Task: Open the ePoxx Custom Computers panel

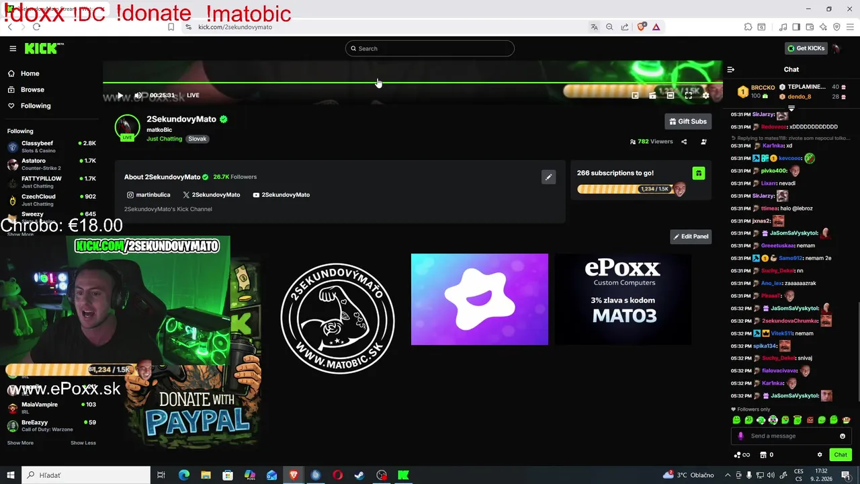Action: (x=622, y=299)
